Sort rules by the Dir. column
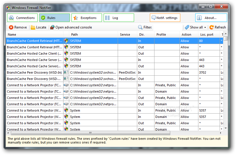The height and width of the screenshot is (155, 236). tap(146, 35)
